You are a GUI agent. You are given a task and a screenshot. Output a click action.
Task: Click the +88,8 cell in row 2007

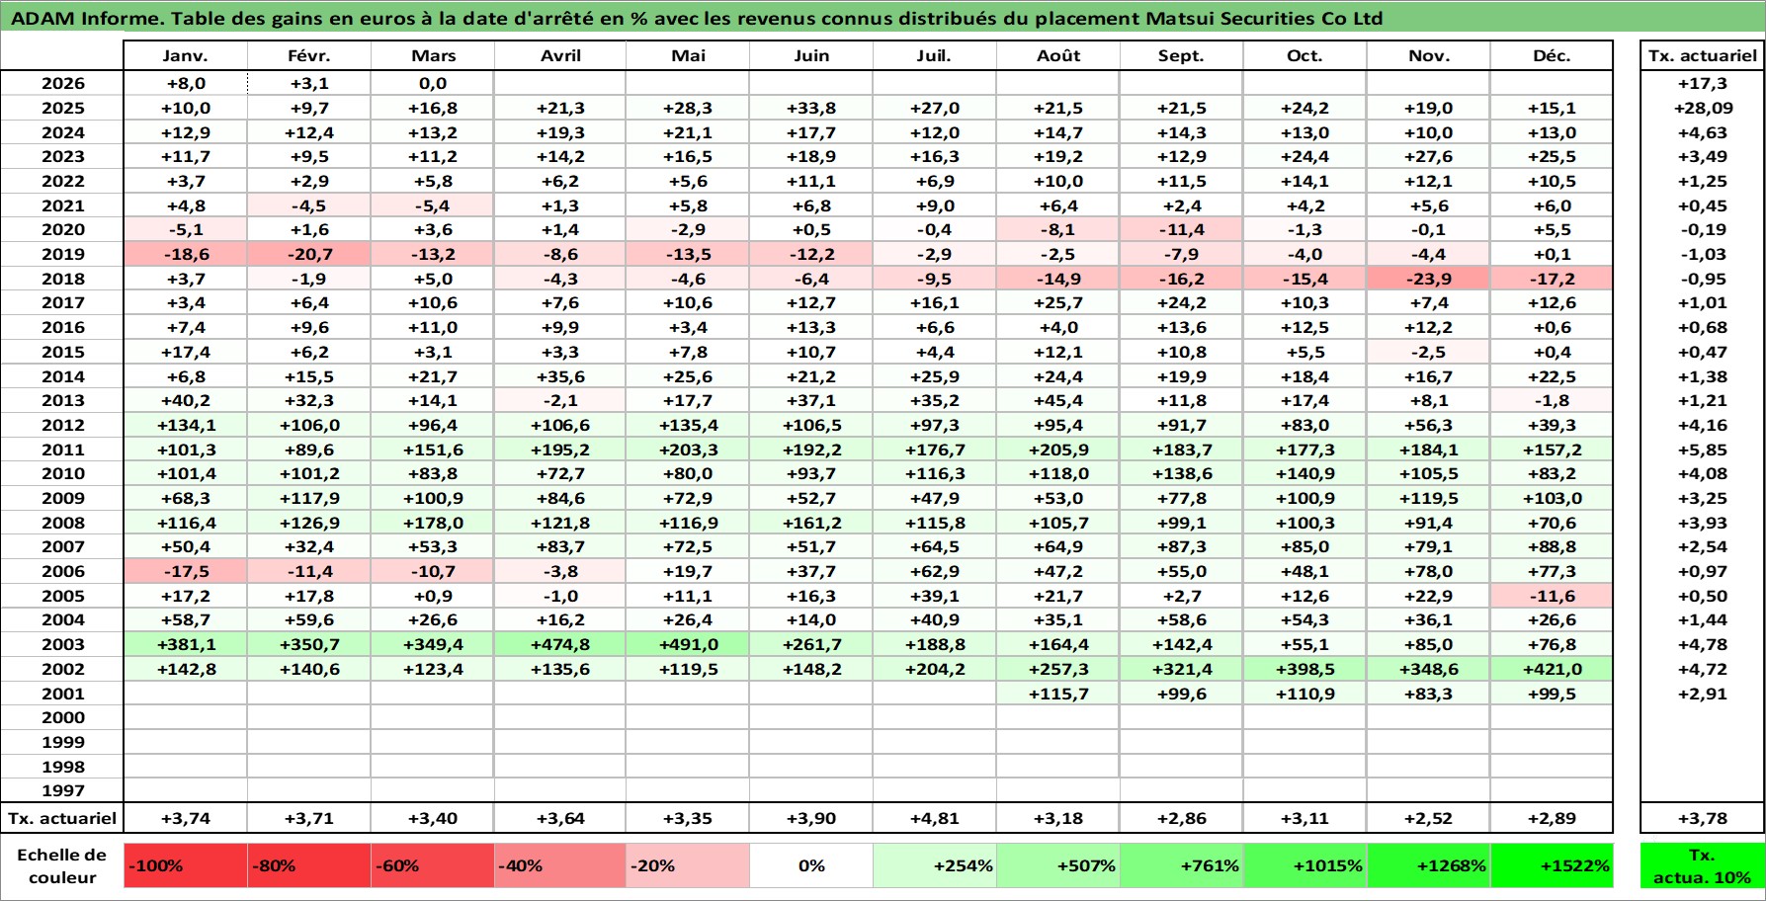point(1552,546)
